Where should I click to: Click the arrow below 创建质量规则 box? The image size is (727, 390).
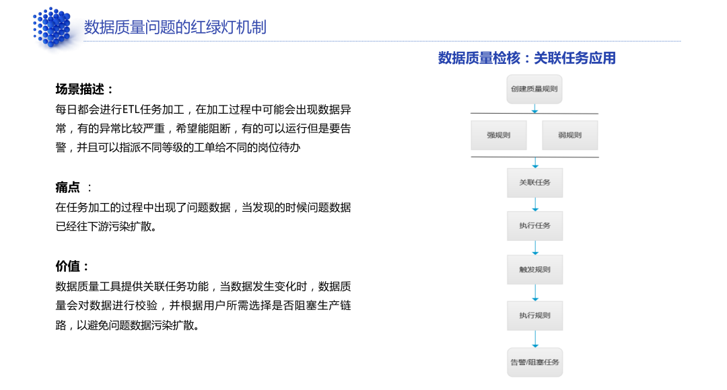pyautogui.click(x=534, y=108)
